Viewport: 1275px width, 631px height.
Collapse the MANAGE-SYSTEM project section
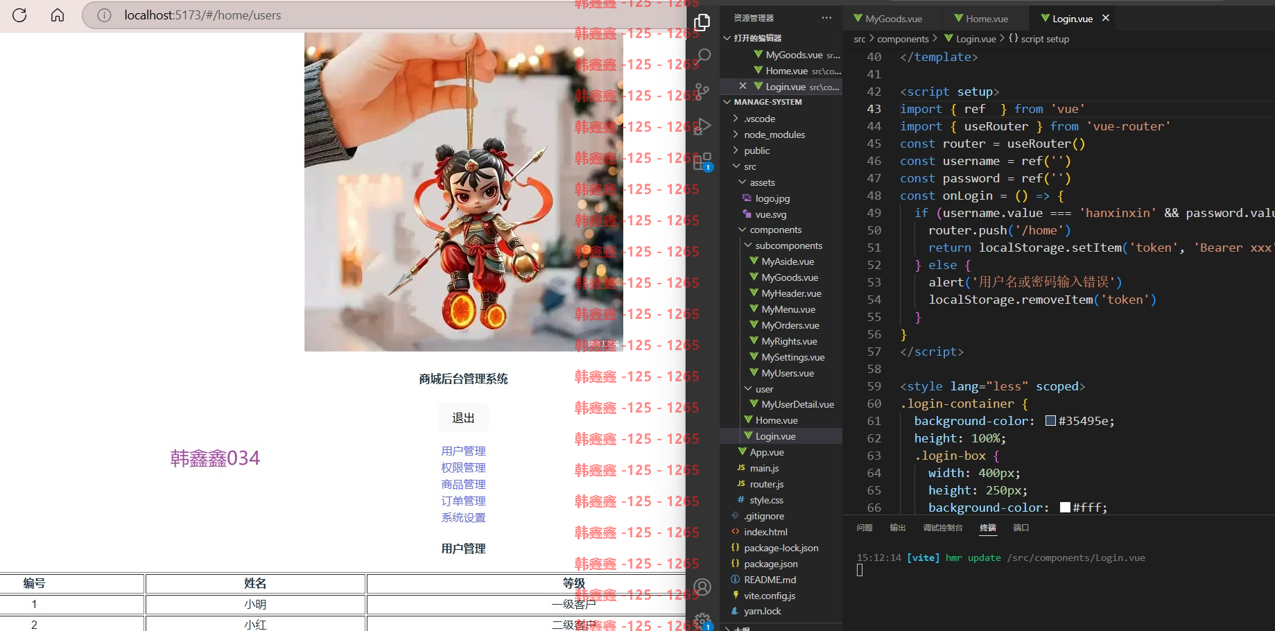pos(781,102)
